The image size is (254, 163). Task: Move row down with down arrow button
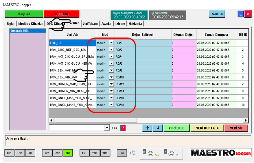(x=158, y=128)
